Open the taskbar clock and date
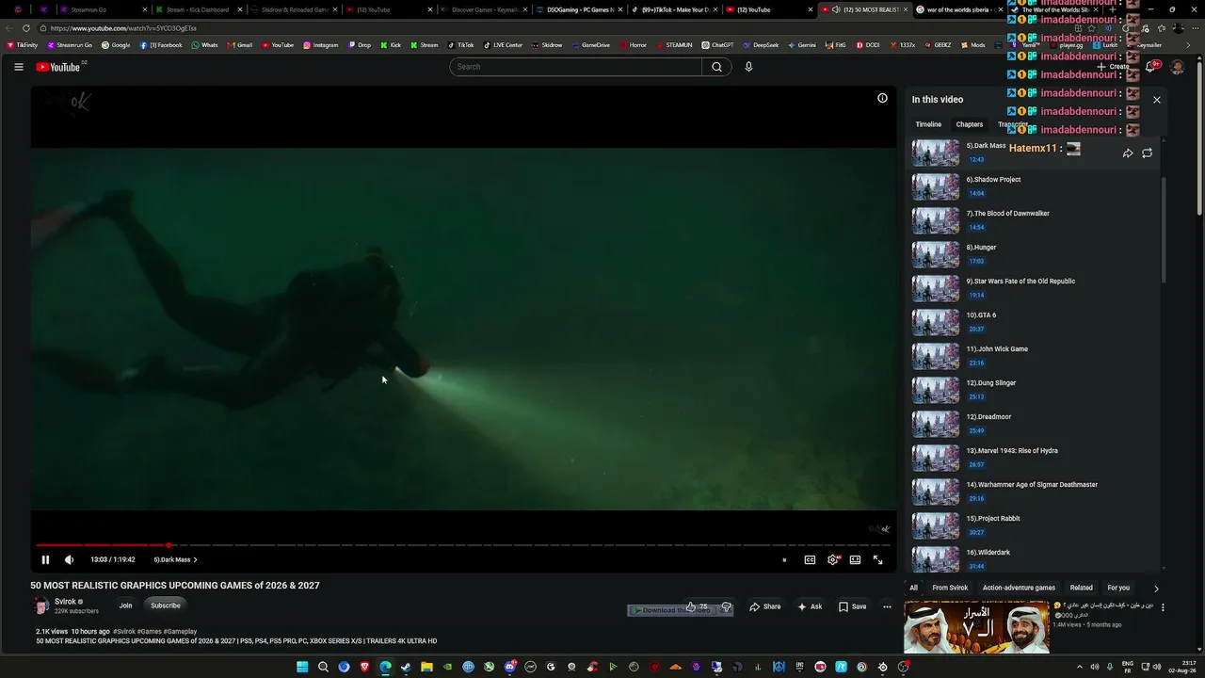Screen dimensions: 1205x678 click(x=1184, y=667)
